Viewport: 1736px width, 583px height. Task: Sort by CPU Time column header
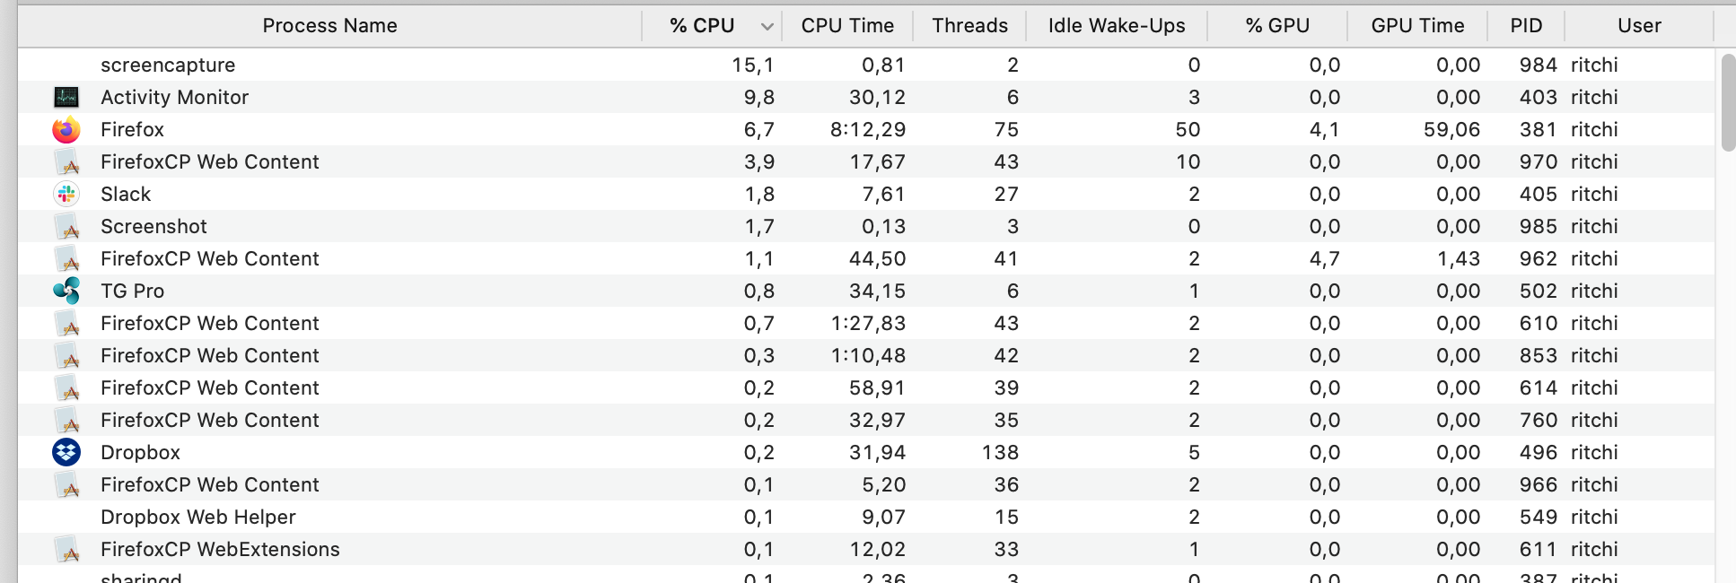point(846,26)
